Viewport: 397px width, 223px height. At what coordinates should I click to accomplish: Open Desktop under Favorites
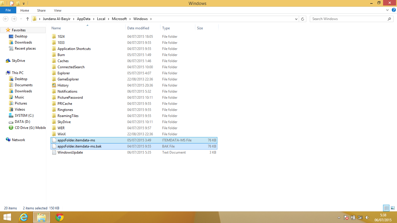[21, 36]
